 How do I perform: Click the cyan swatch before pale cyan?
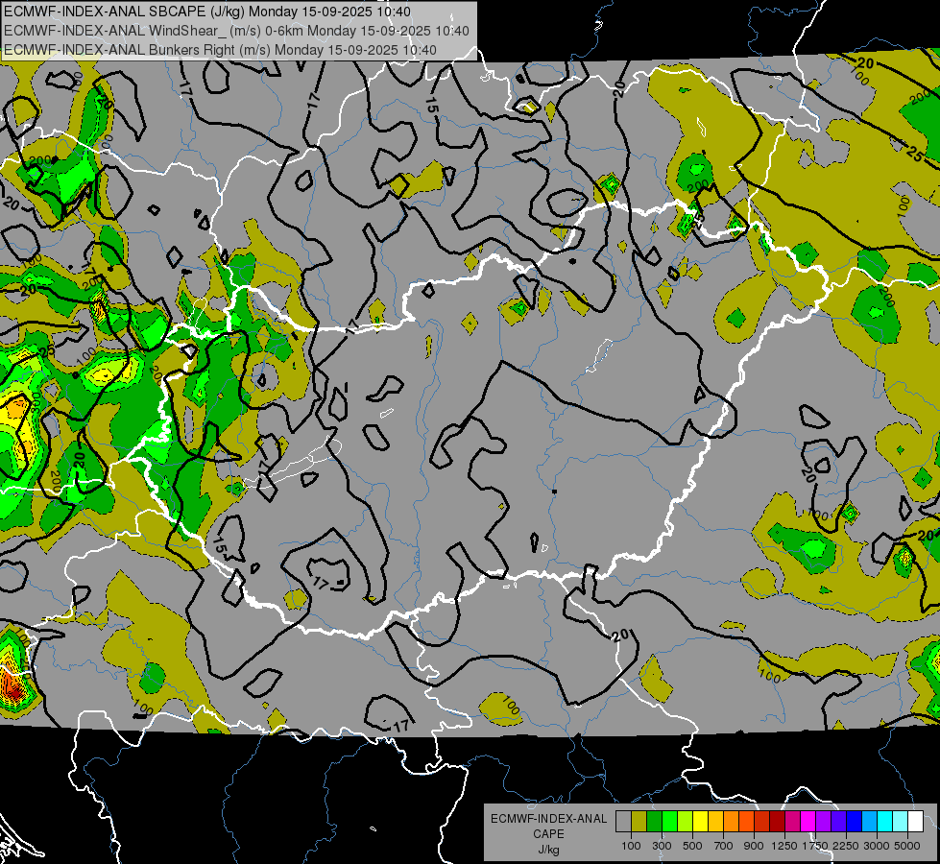pyautogui.click(x=885, y=821)
